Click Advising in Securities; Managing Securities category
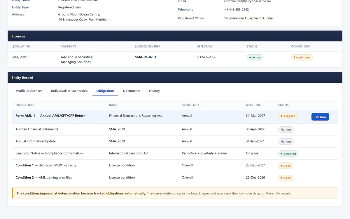The height and width of the screenshot is (219, 350). coord(77,60)
